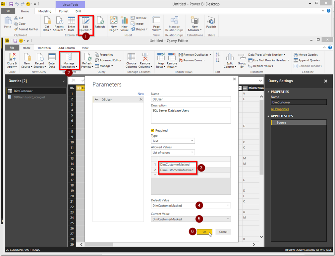Open Remove Errors dropdown in Query Editor

tap(192, 60)
